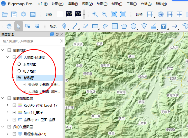The image size is (188, 138).
Task: Open the 绘图(P) menu
Action: click(x=102, y=4)
